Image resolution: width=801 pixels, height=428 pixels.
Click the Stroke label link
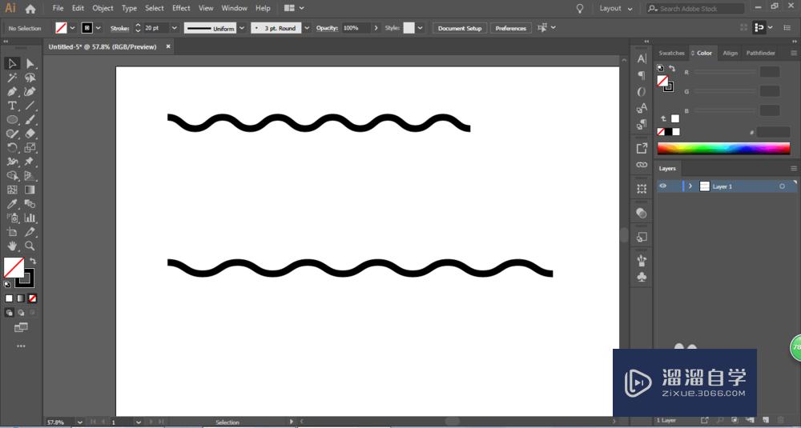(x=119, y=29)
